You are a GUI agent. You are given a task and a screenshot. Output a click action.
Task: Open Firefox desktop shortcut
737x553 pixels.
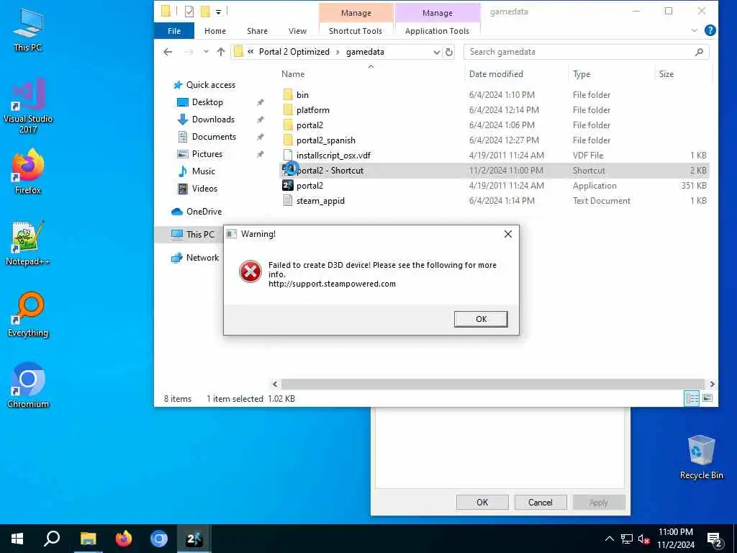tap(28, 171)
